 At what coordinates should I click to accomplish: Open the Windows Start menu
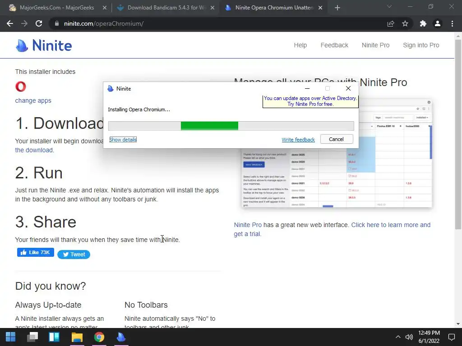click(x=11, y=337)
